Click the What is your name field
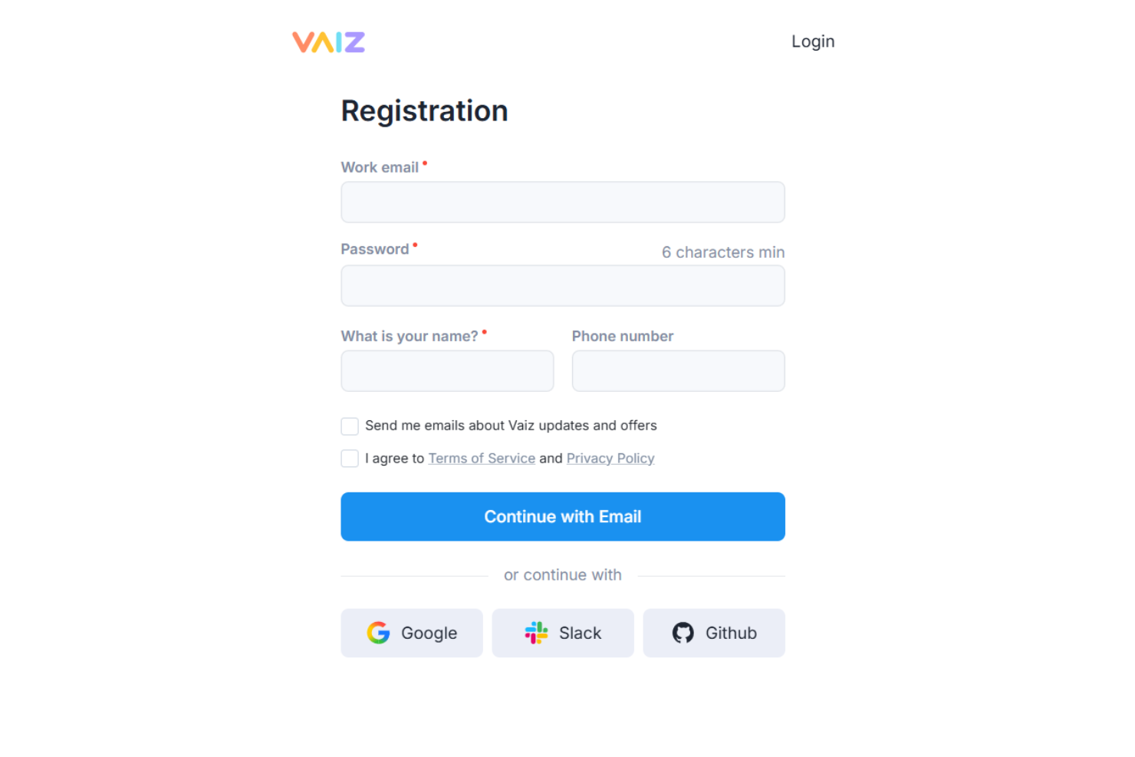The height and width of the screenshot is (757, 1135). 447,370
